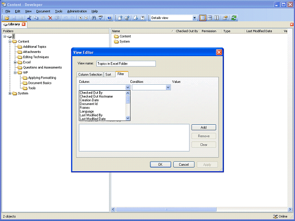Run the spelling check ABC icon
The image size is (295, 221).
tap(101, 18)
